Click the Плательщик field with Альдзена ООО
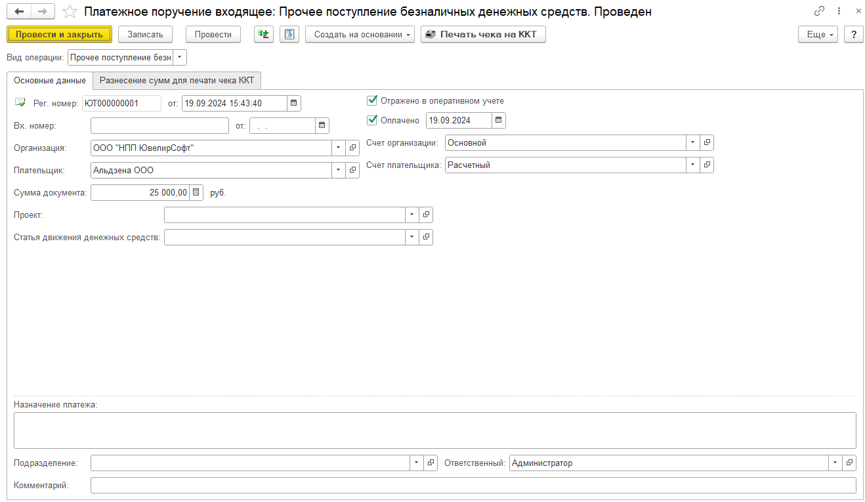The height and width of the screenshot is (502, 865). coord(211,170)
